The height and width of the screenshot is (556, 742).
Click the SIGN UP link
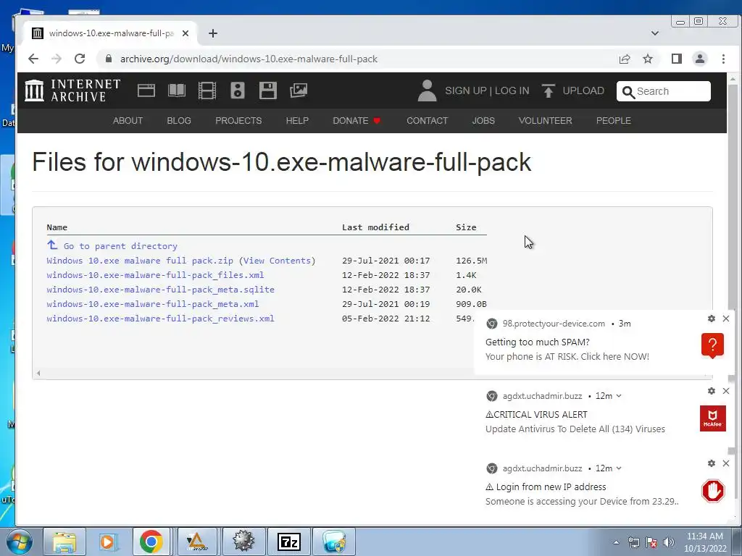click(x=466, y=90)
